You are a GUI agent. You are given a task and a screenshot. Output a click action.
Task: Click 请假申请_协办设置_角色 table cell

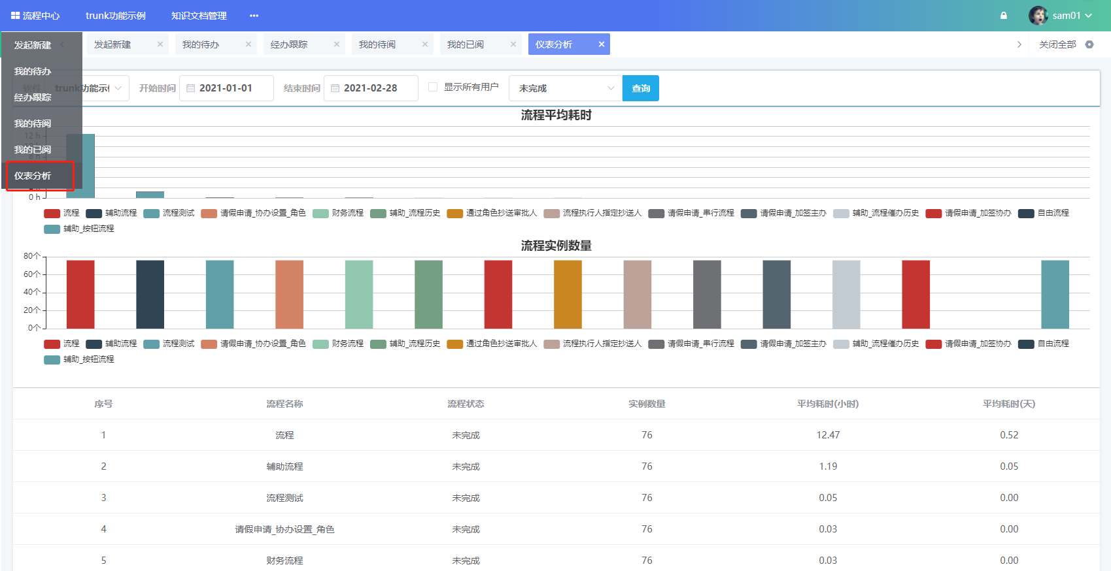coord(284,529)
